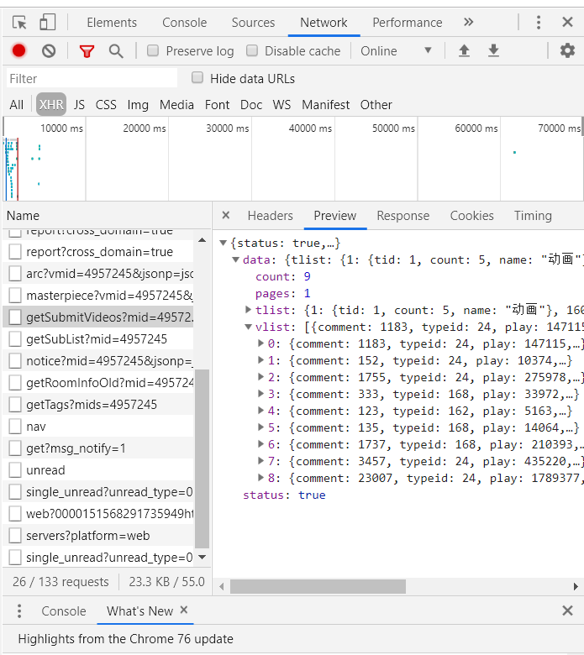Switch to the Performance panel

tap(408, 22)
